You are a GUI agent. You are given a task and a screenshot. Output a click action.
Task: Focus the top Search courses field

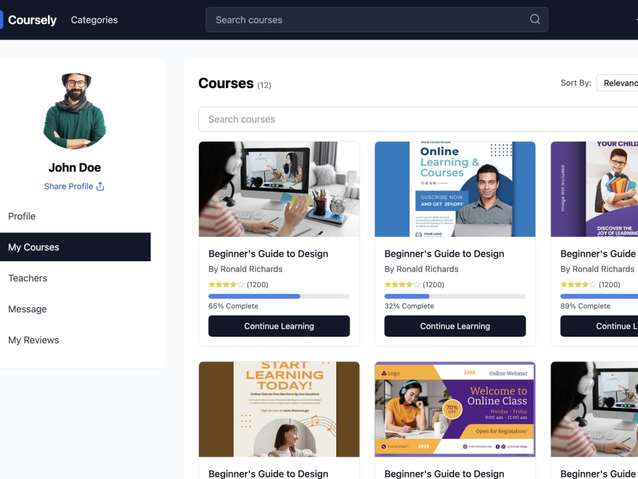click(376, 20)
